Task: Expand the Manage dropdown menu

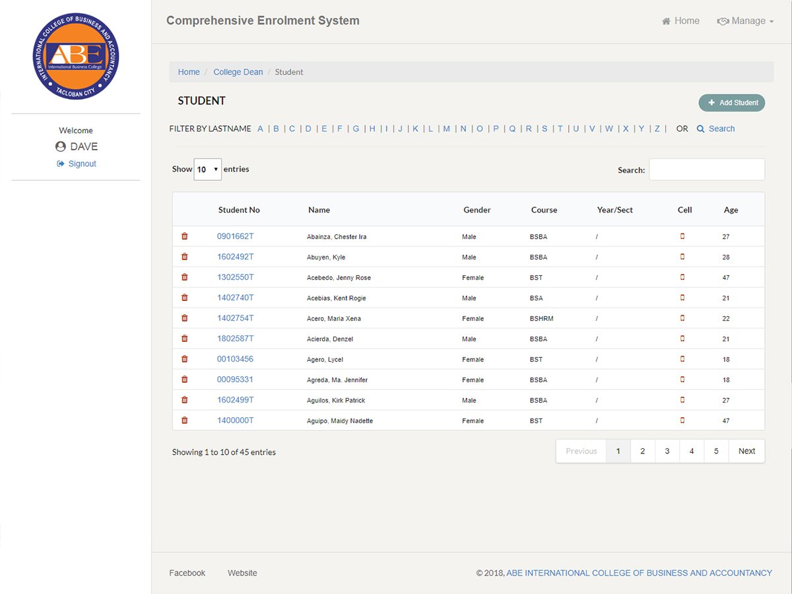Action: [745, 21]
